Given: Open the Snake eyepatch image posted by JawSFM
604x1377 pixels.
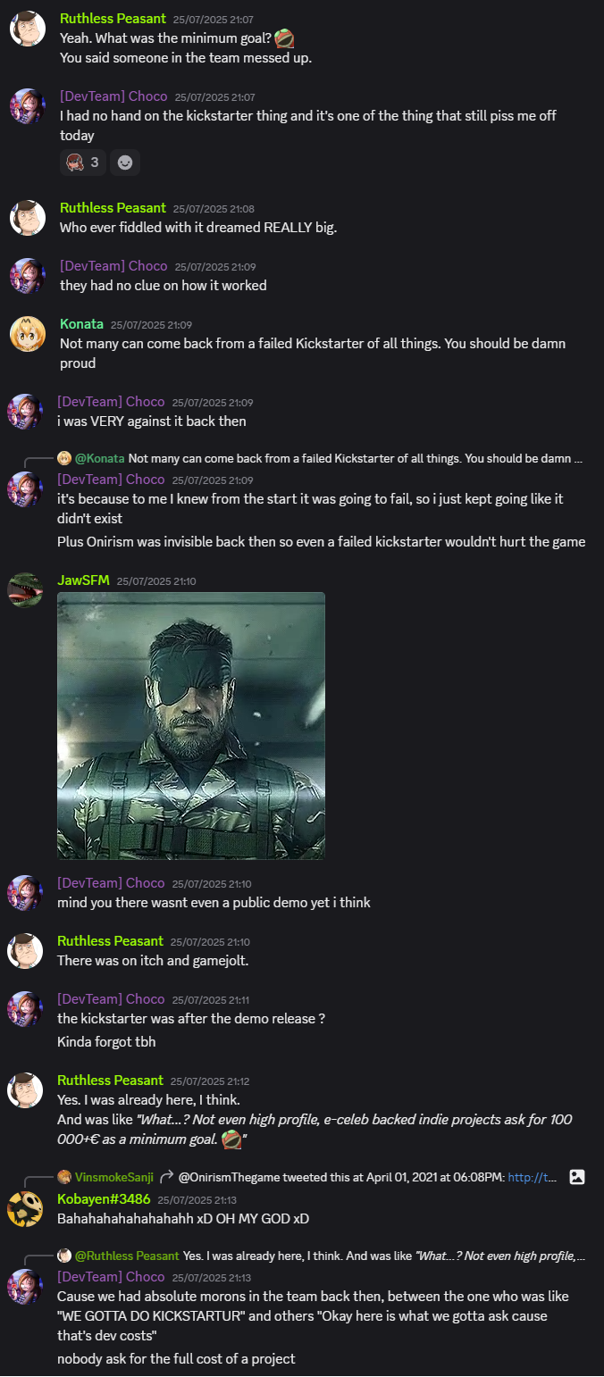Looking at the screenshot, I should point(191,725).
